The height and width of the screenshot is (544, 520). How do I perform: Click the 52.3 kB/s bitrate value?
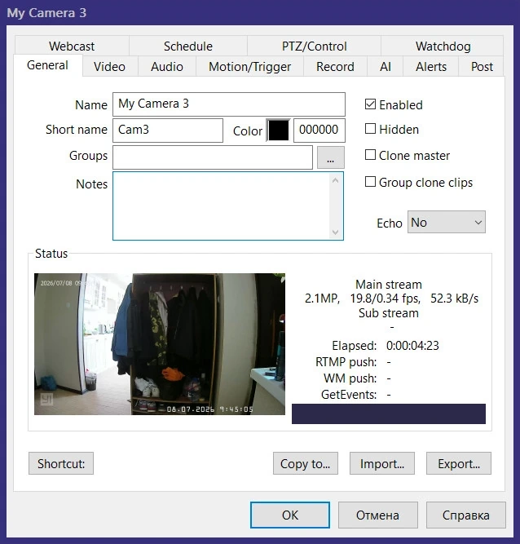point(454,299)
